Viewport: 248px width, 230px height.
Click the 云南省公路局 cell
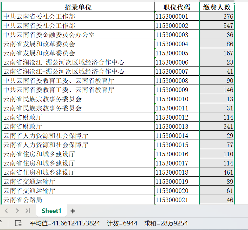click(78, 200)
